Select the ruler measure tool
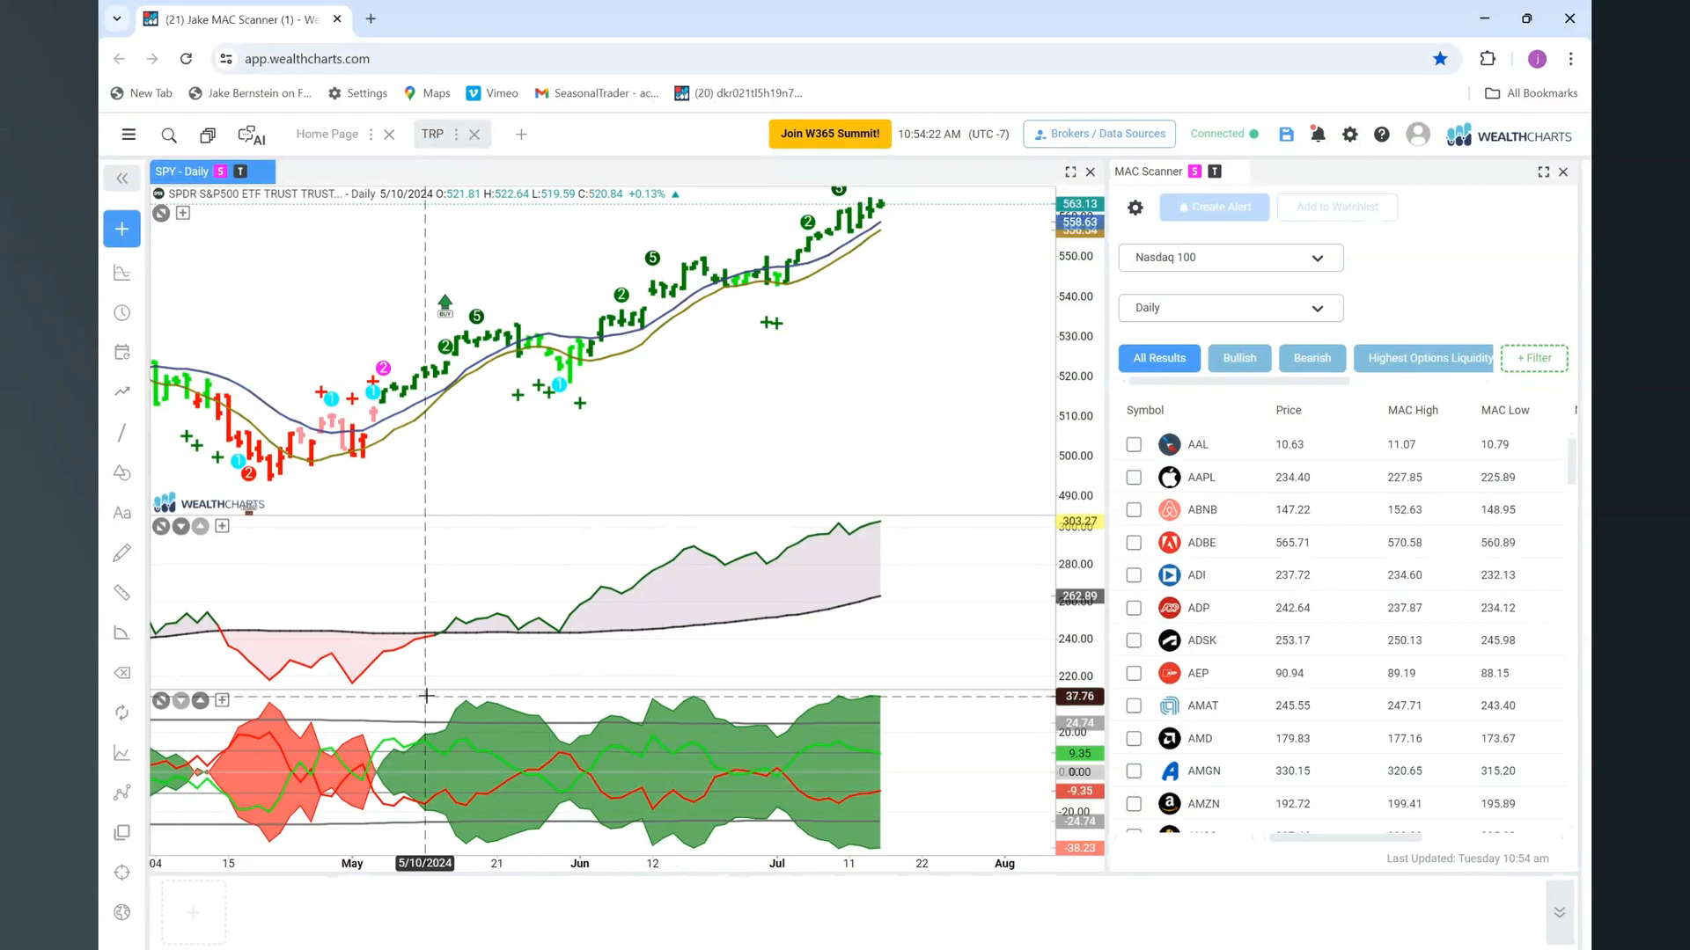1690x950 pixels. 122,593
